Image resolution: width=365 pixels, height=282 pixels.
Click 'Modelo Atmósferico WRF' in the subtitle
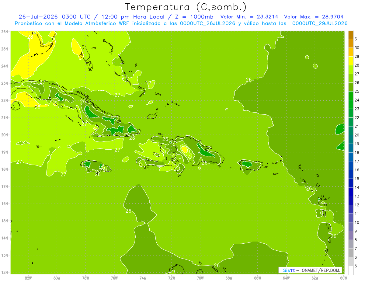point(92,23)
